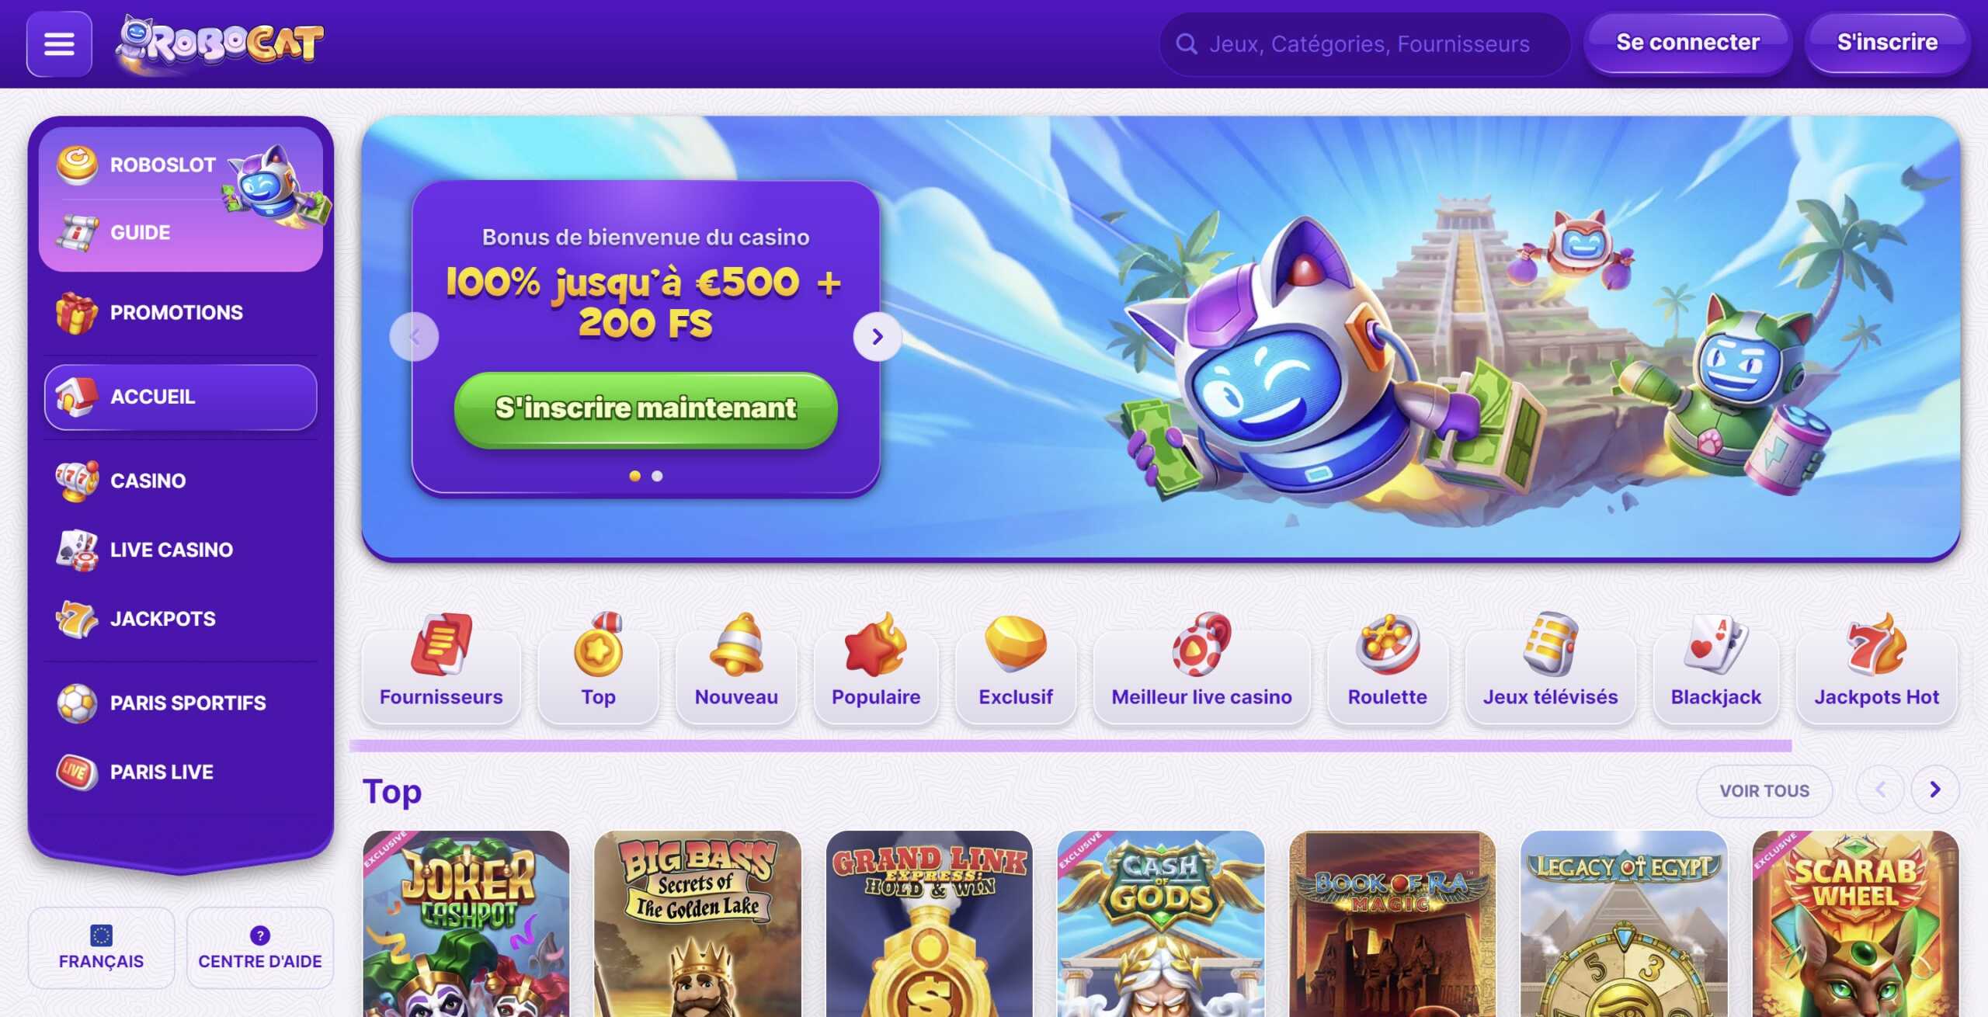Show next Top games with chevron
Screen dimensions: 1988x1017
(x=1935, y=790)
